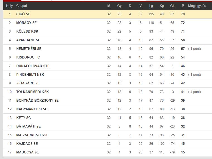Click the P points column header

pos(183,6)
